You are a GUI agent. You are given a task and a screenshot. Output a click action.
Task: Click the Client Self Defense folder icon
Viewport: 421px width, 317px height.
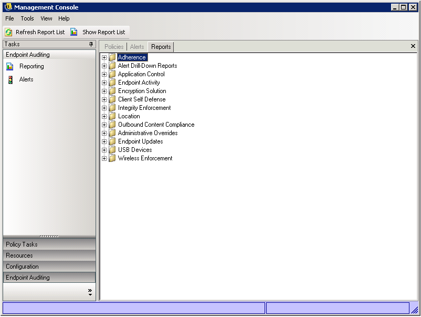(x=112, y=99)
